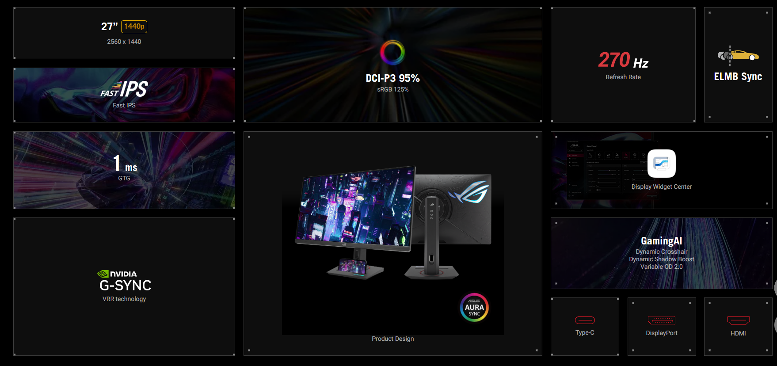Click the Fast IPS logo
The height and width of the screenshot is (366, 777).
(124, 89)
